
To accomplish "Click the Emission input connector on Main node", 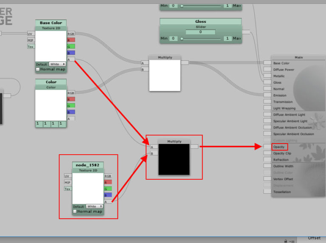I will (267, 95).
